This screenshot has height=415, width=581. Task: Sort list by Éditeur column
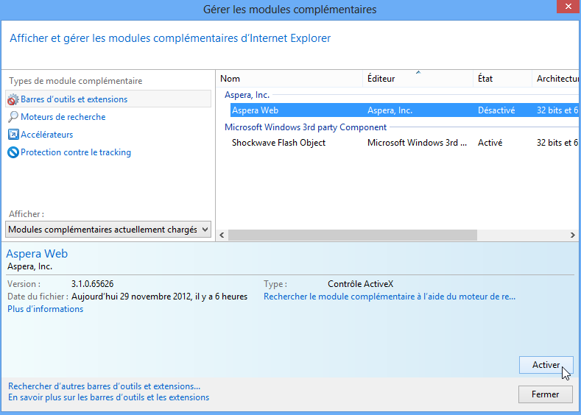(x=418, y=79)
